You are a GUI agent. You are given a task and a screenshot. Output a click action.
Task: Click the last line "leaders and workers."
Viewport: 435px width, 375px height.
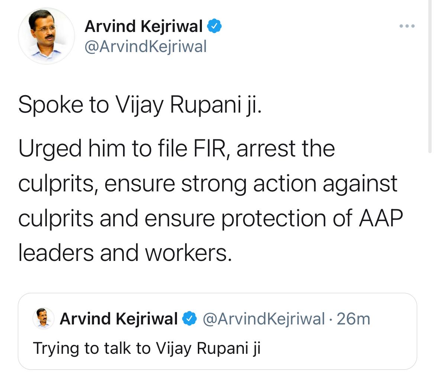click(x=125, y=253)
